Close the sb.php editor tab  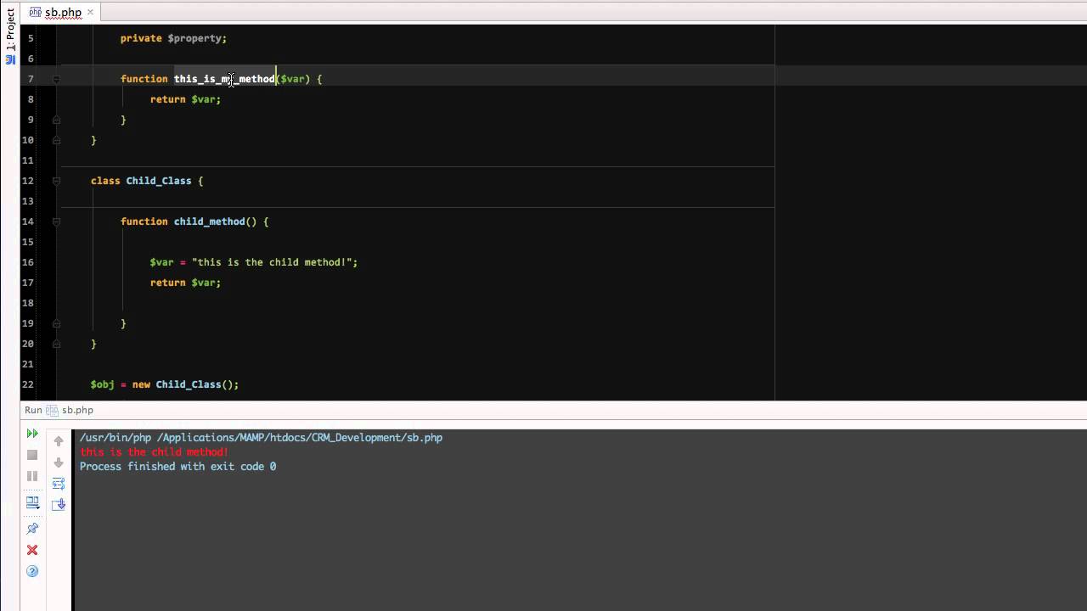click(x=90, y=12)
